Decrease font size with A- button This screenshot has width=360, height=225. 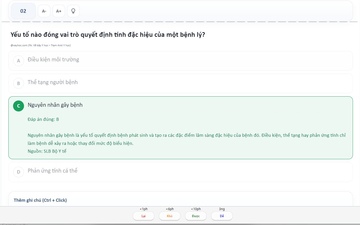click(x=44, y=11)
